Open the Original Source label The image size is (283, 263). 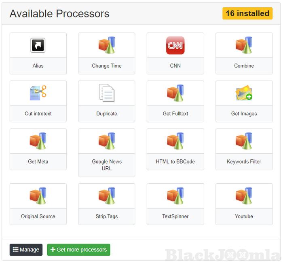click(x=38, y=216)
